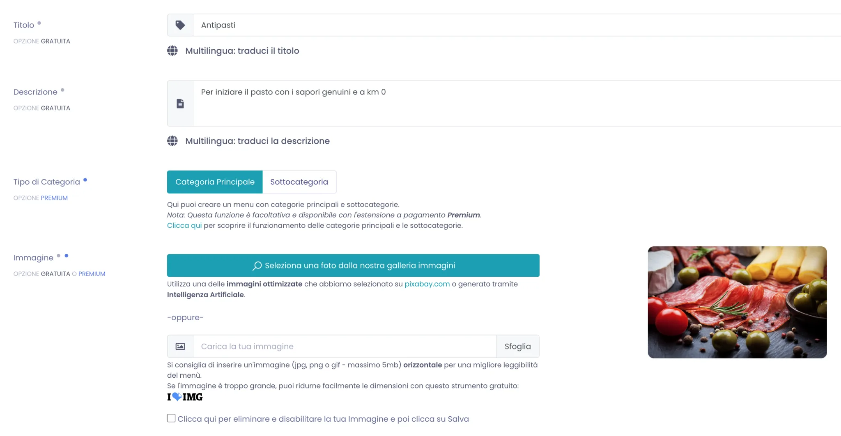Image resolution: width=841 pixels, height=436 pixels.
Task: Click the globe icon for title translation
Action: [x=172, y=50]
